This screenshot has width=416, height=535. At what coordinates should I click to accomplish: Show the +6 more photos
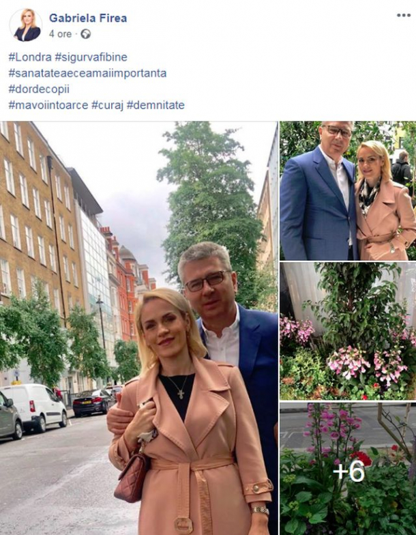[x=348, y=469]
